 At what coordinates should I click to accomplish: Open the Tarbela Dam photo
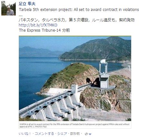click(75, 79)
